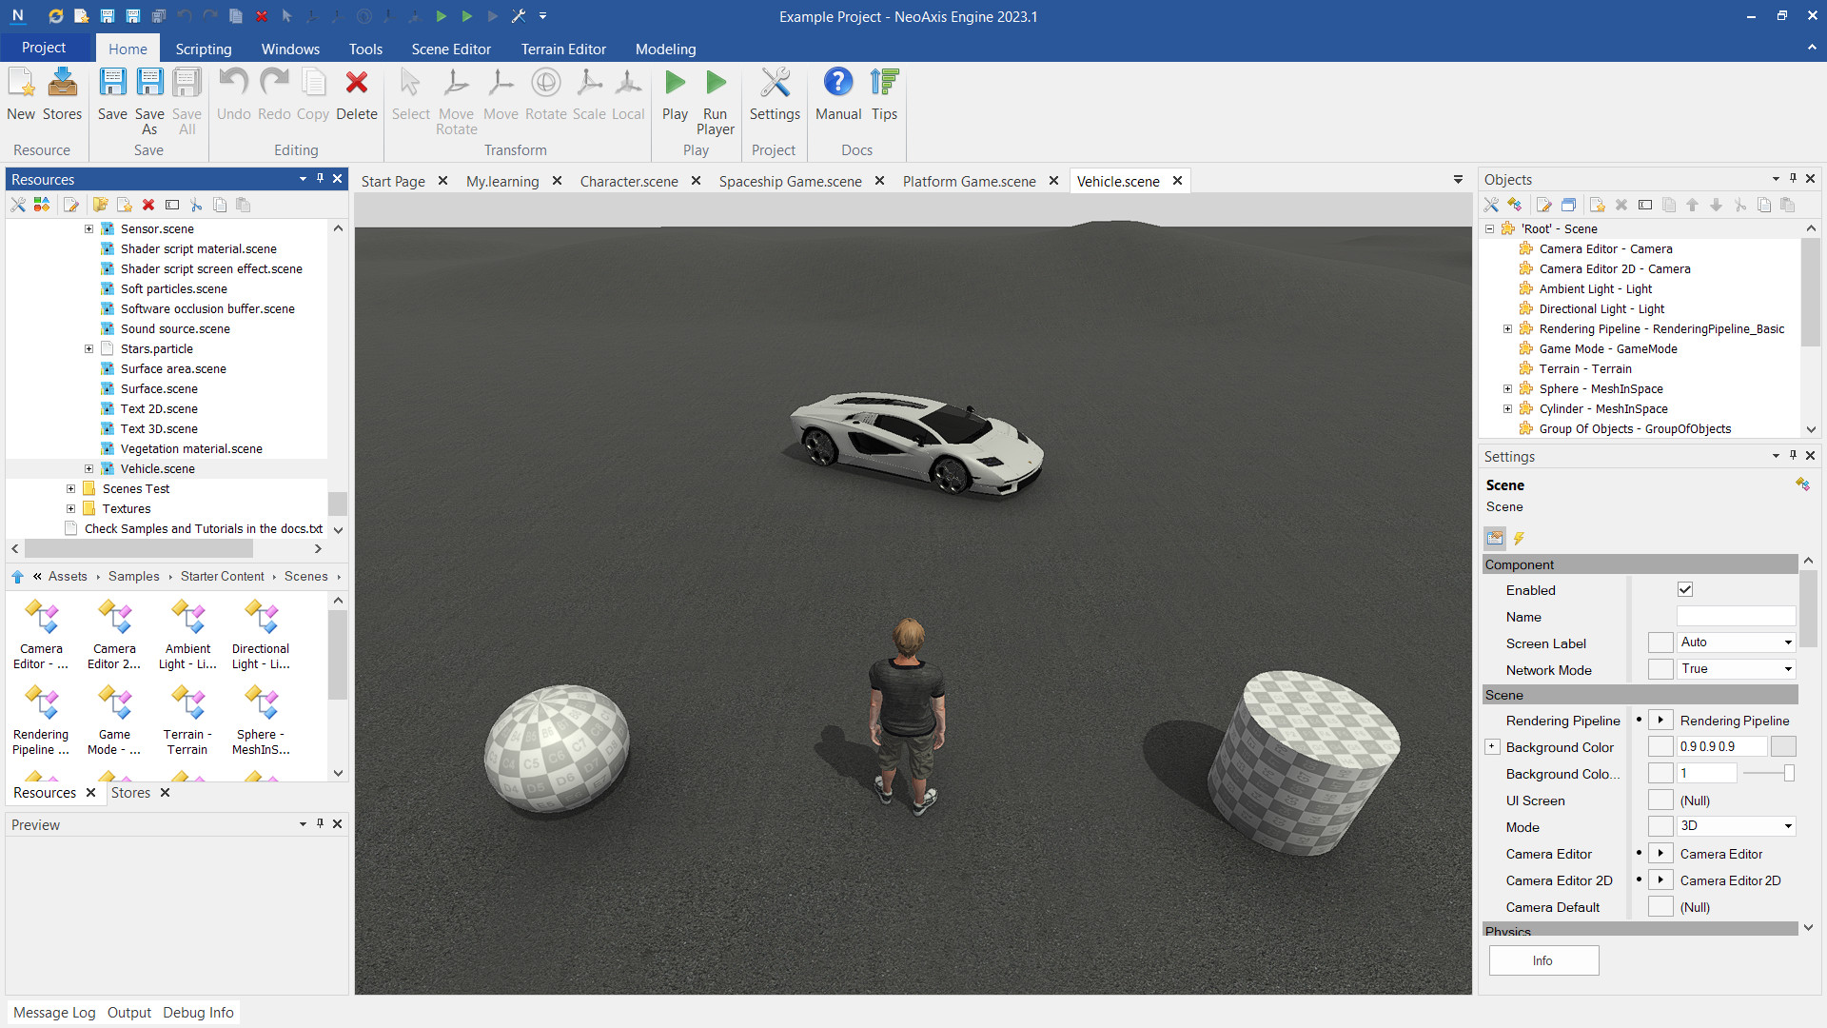The image size is (1827, 1028).
Task: Toggle the Enabled checkbox in Settings
Action: 1685,590
